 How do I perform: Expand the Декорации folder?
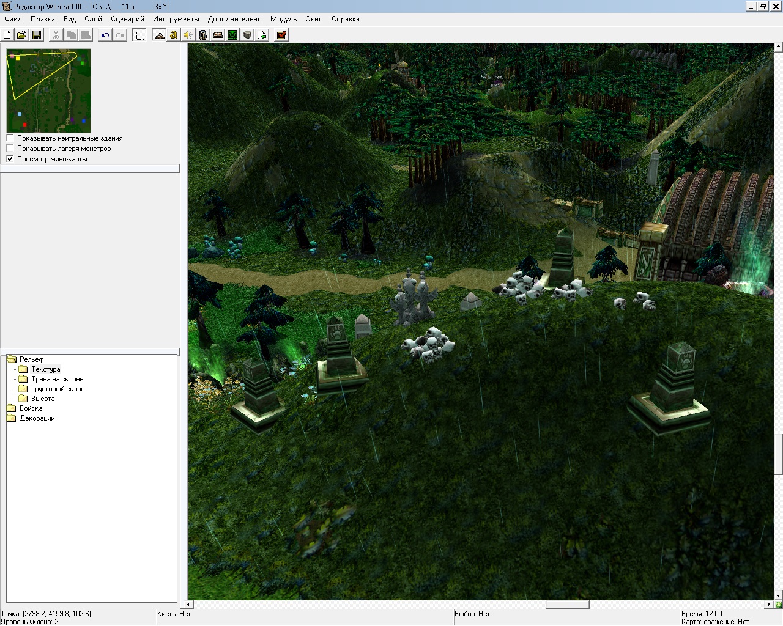[12, 418]
